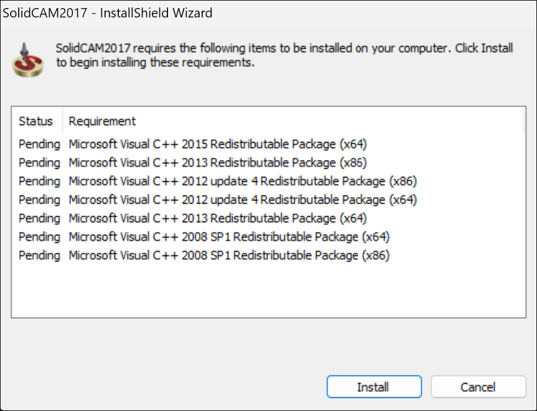Click empty area below the requirements list
Screen dimensions: 537x411
click(x=269, y=290)
